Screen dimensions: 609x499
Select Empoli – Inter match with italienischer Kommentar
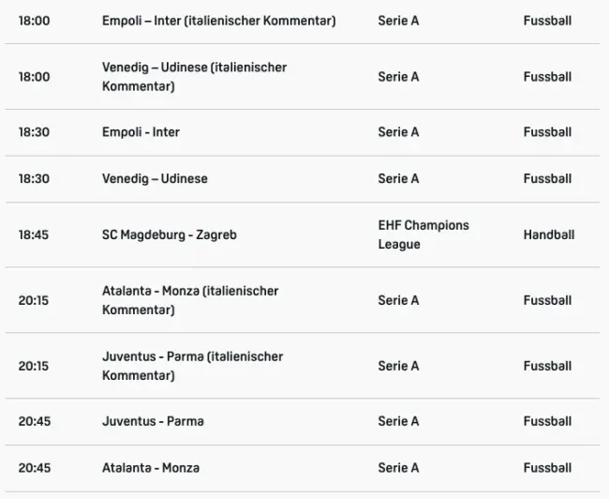218,21
